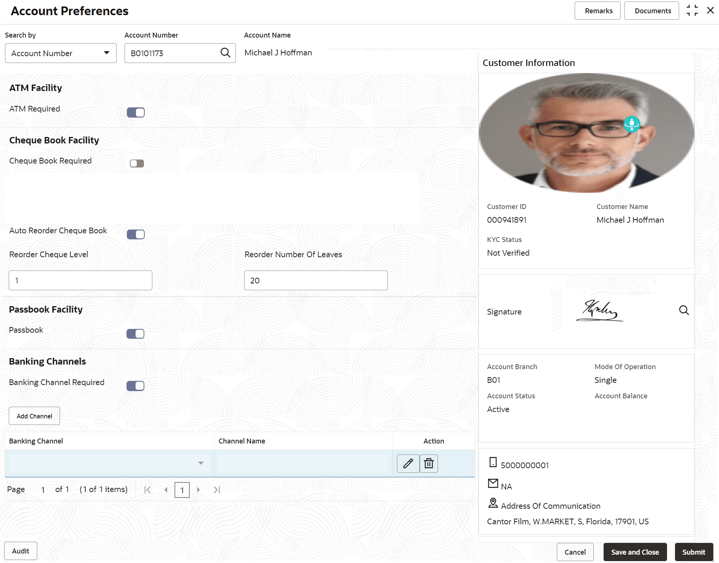Click the (1 of 1 items) pagination text
719x563 pixels.
pos(103,489)
